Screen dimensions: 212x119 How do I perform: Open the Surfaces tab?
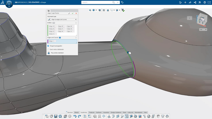click(99, 112)
